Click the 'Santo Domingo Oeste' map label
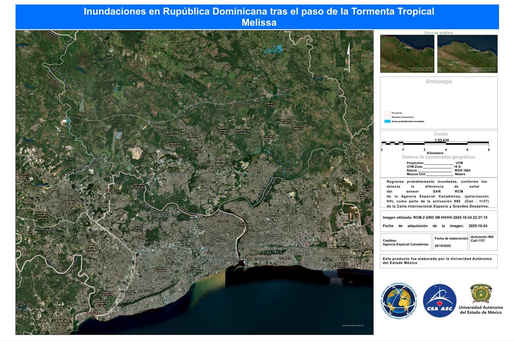 coord(91,249)
